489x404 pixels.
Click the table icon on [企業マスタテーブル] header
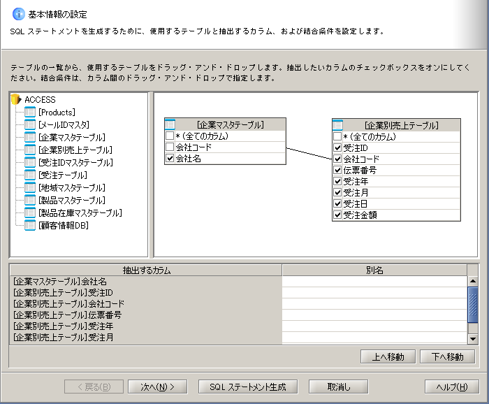(x=170, y=124)
